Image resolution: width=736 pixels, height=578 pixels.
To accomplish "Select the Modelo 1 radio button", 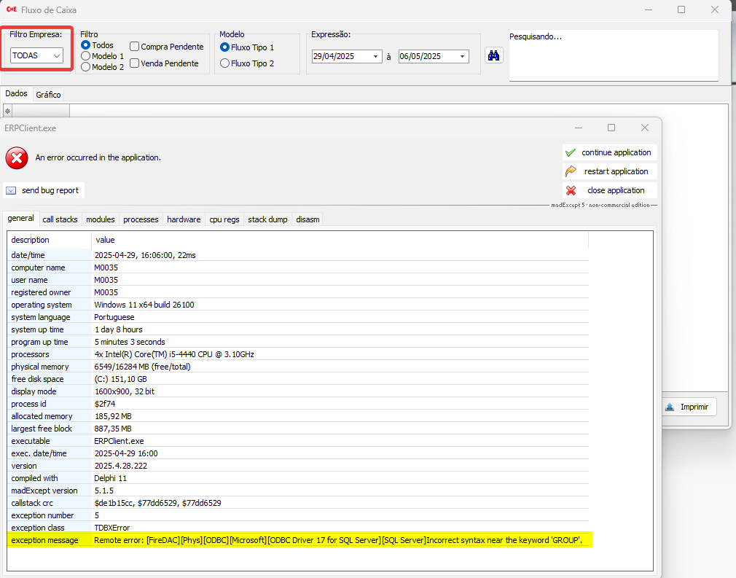I will pyautogui.click(x=86, y=55).
